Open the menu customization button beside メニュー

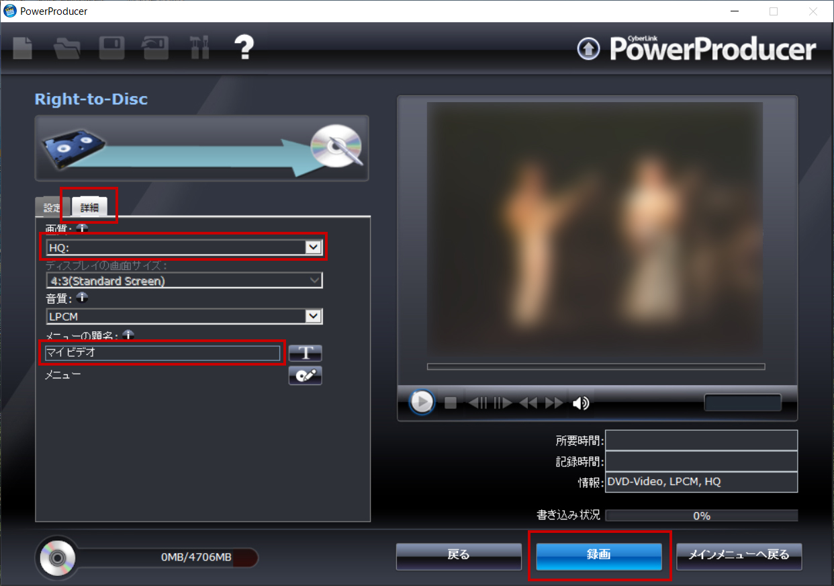click(306, 376)
